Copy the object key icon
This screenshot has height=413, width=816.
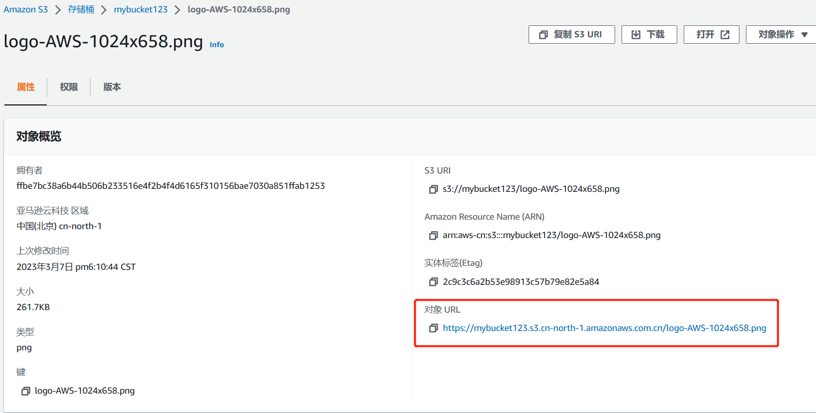pos(25,391)
